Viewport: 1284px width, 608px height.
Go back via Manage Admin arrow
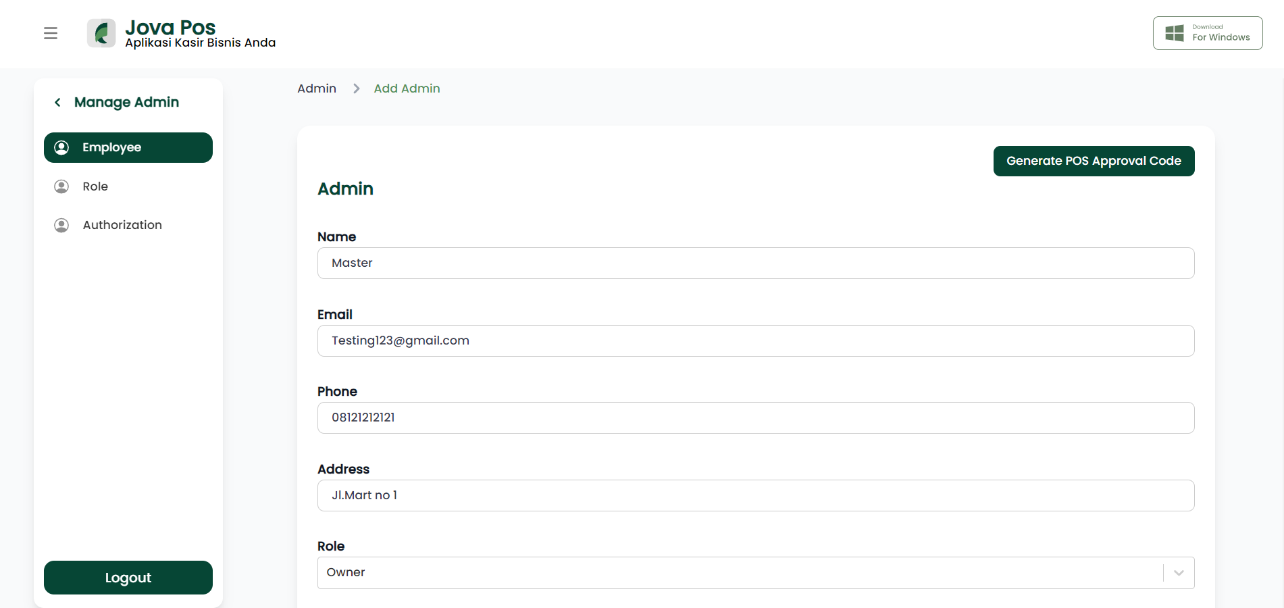pos(57,103)
